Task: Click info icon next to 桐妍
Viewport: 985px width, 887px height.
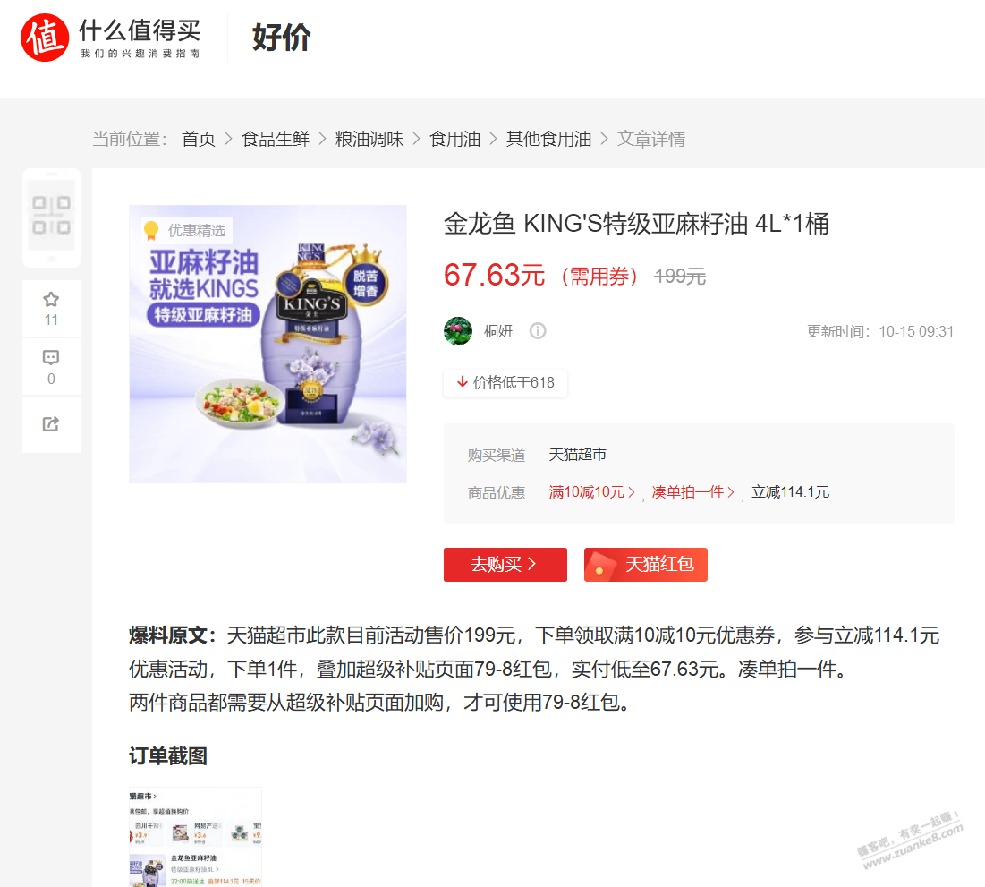Action: point(538,330)
